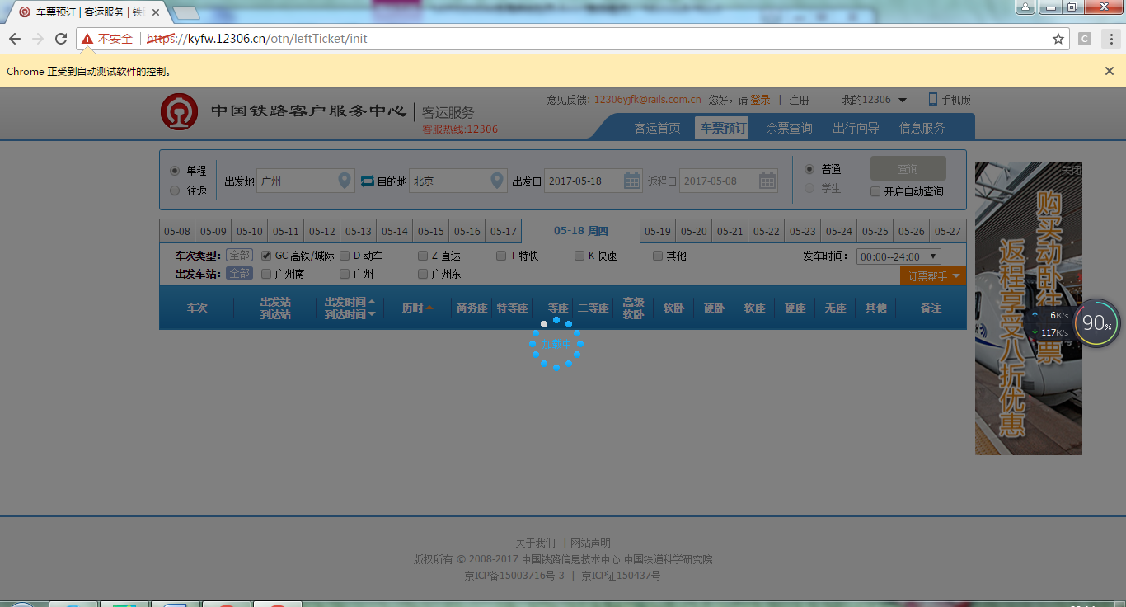Select 往返 round-trip radio button
The image size is (1126, 607).
tap(174, 191)
